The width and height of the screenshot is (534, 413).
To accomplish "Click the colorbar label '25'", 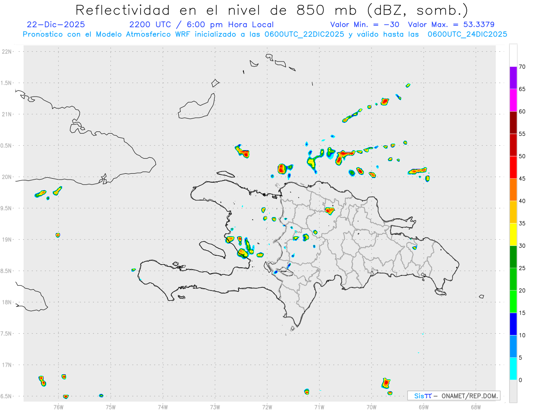I will (x=522, y=268).
